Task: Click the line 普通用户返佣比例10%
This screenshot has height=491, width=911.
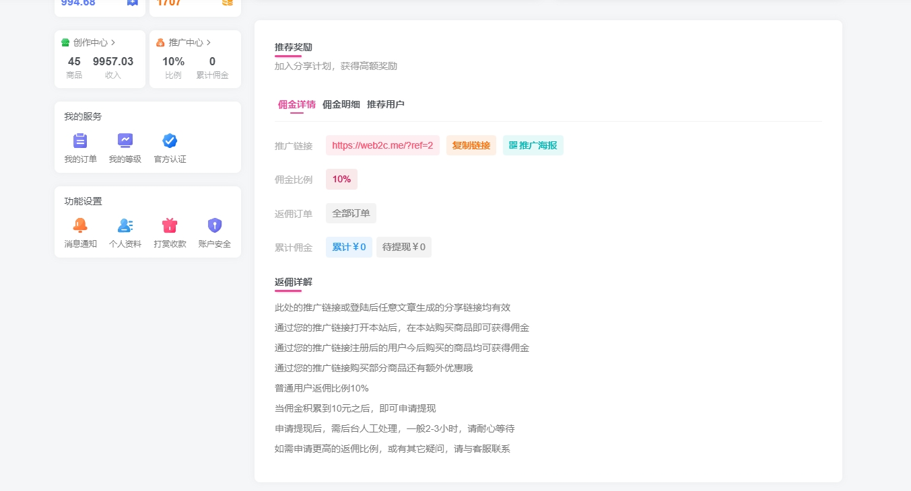Action: 322,388
